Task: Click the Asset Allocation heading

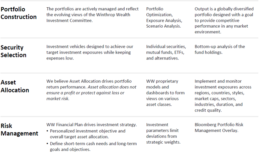Action: (x=15, y=86)
